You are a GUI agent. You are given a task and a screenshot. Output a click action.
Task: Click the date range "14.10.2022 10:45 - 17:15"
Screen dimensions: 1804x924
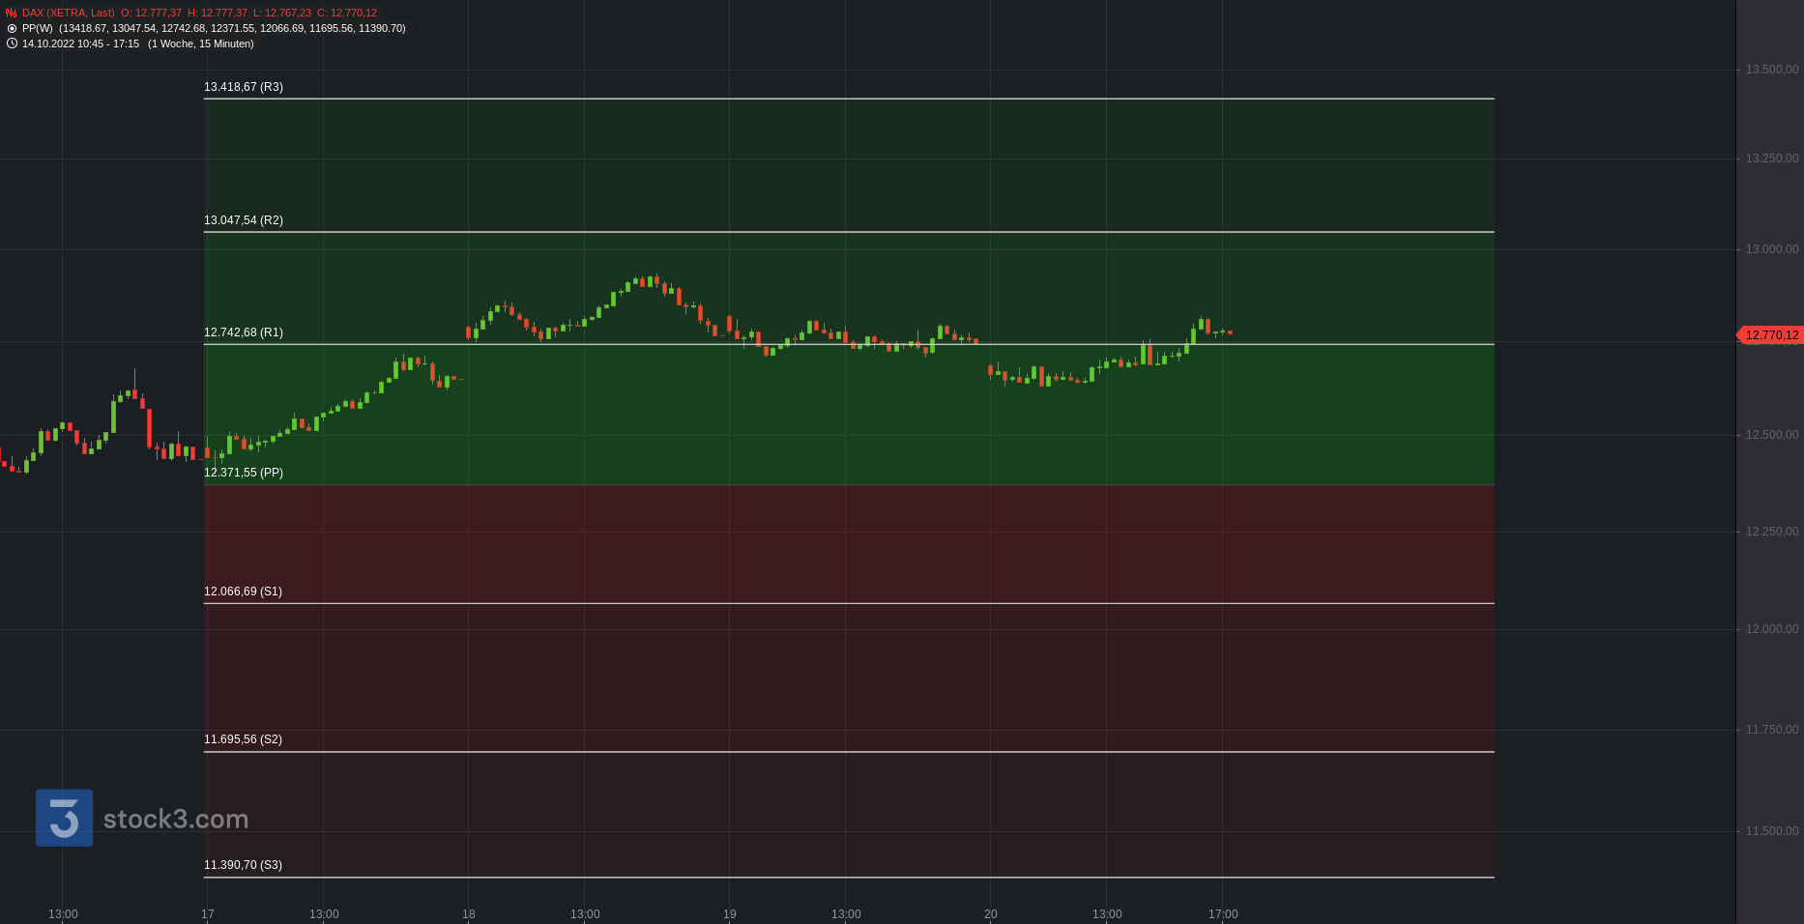80,44
